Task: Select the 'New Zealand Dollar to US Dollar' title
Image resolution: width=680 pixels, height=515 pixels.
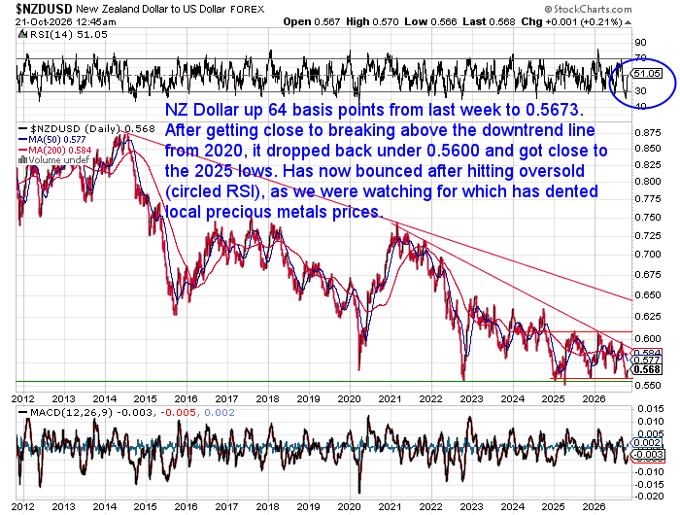Action: click(x=151, y=9)
